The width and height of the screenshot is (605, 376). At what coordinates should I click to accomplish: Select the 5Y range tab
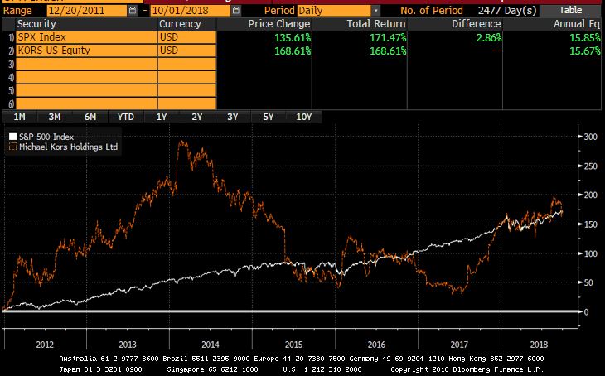(269, 117)
